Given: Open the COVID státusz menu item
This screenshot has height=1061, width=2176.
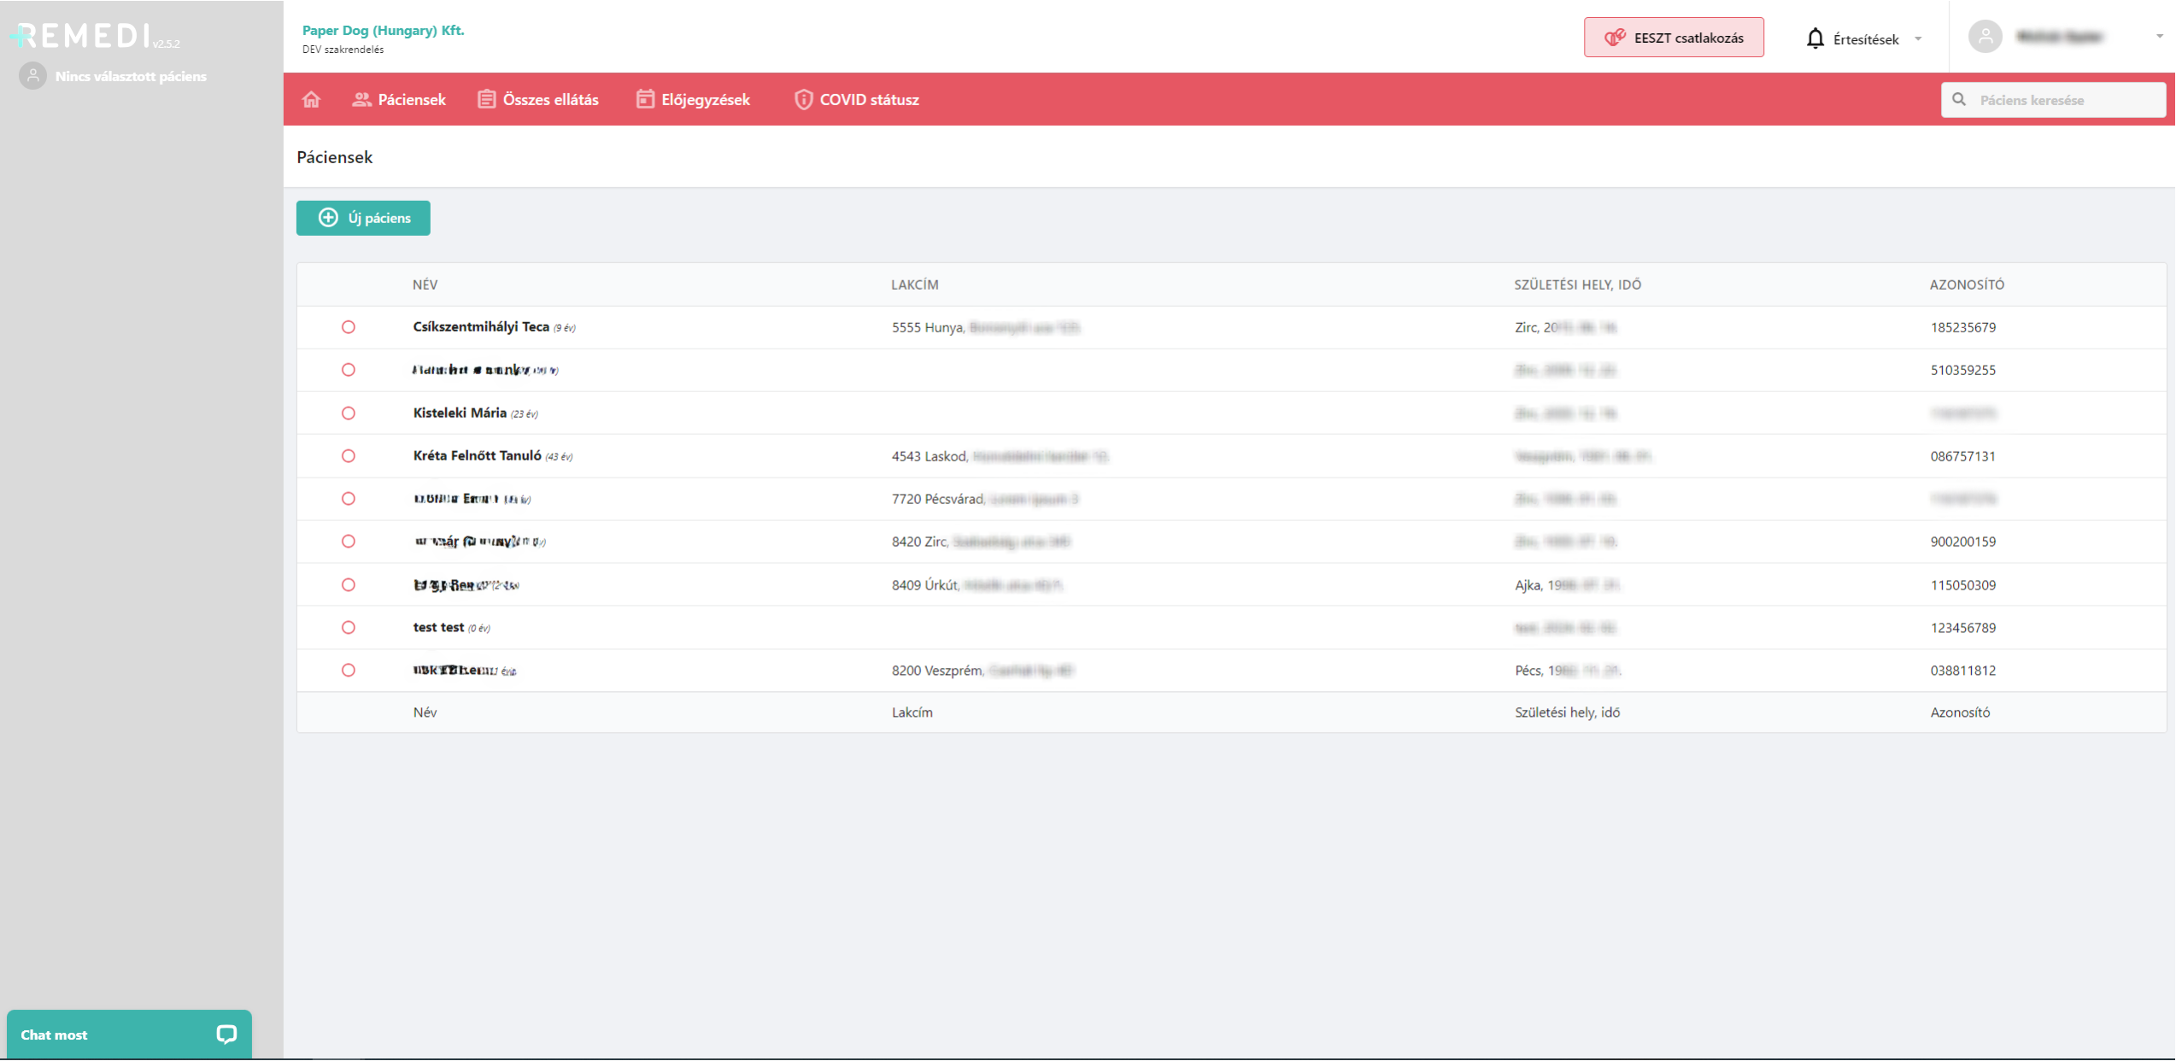Looking at the screenshot, I should click(x=856, y=100).
